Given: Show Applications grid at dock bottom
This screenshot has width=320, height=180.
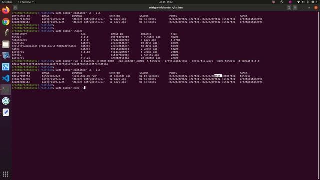Looking at the screenshot, I should (6, 174).
